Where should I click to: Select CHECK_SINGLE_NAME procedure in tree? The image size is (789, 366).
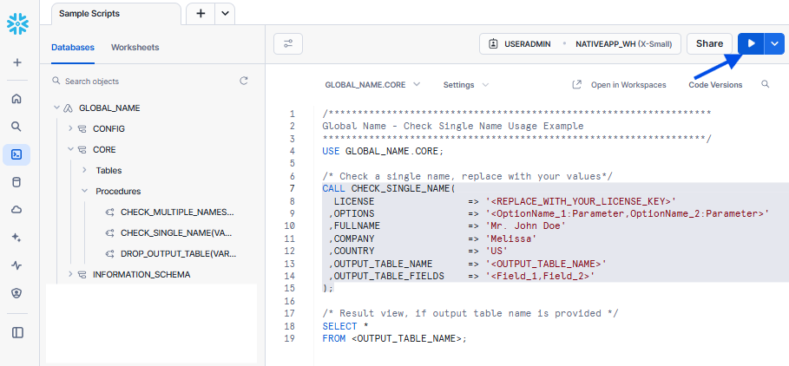point(176,232)
